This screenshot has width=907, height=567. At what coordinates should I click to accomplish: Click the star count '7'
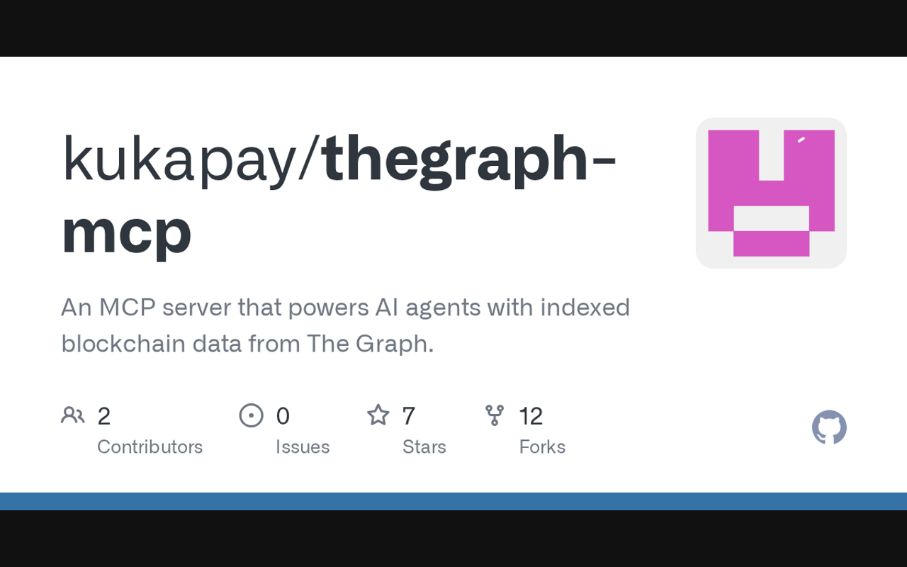pyautogui.click(x=409, y=416)
